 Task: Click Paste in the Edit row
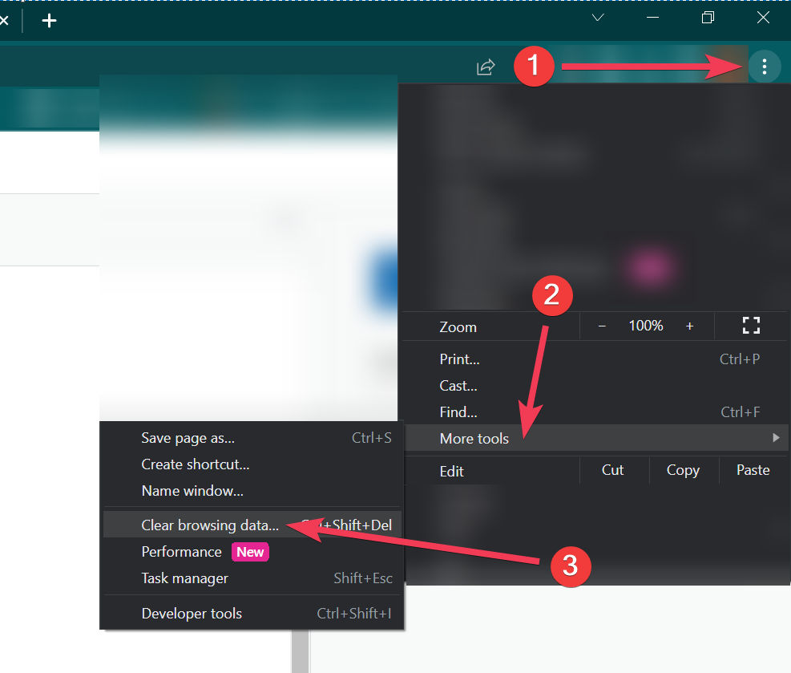753,470
